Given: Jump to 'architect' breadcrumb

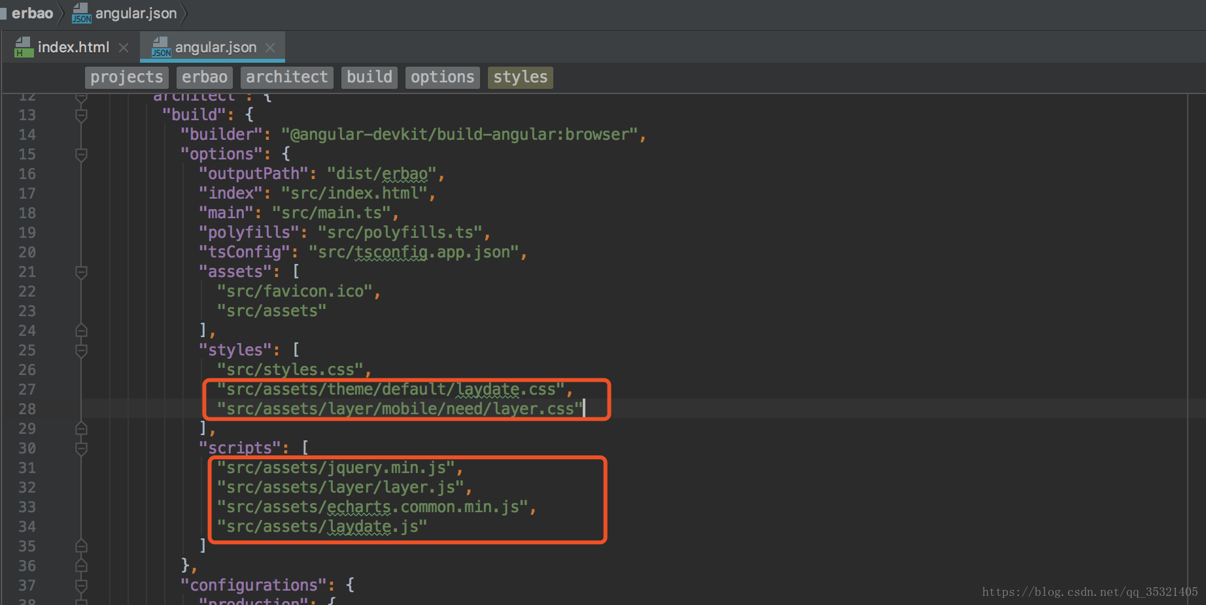Looking at the screenshot, I should (x=286, y=77).
